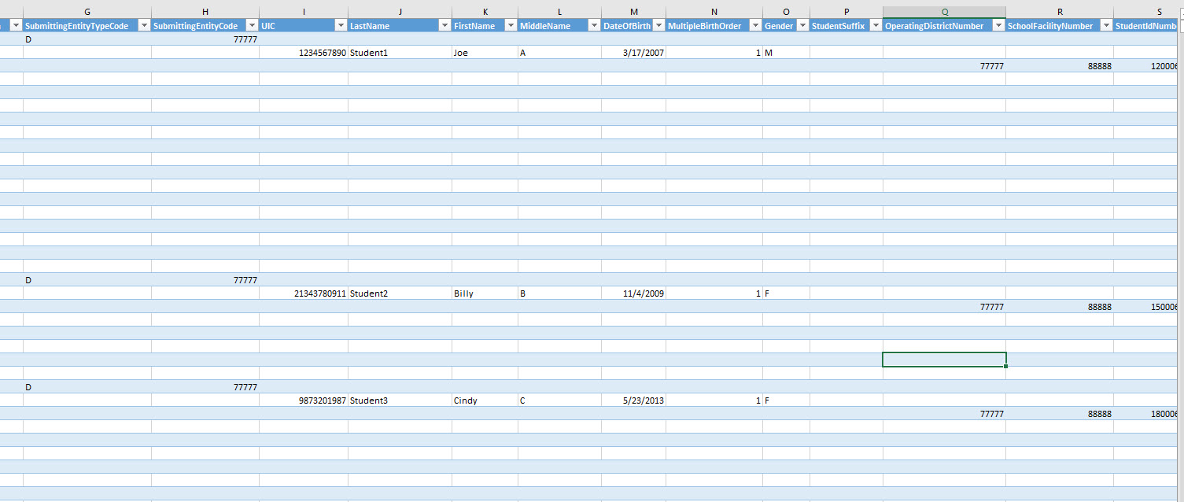Viewport: 1184px width, 502px height.
Task: Select middle name B in Billy's row
Action: point(559,293)
